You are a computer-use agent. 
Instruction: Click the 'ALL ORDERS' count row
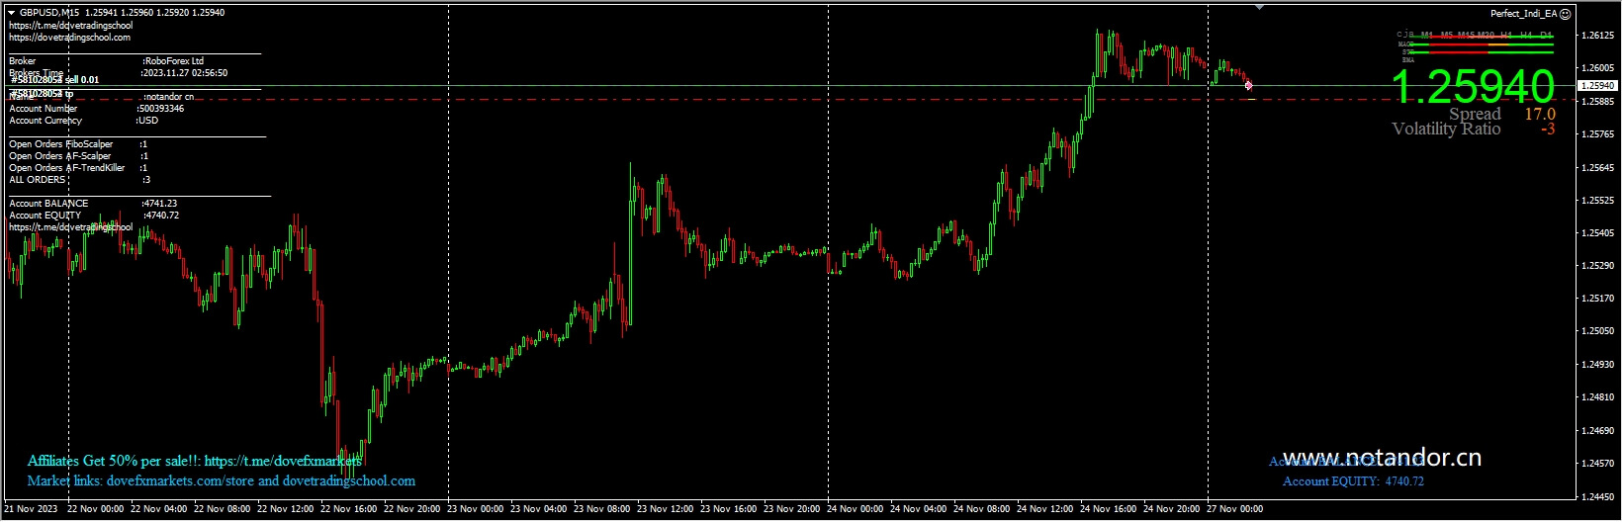coord(80,180)
